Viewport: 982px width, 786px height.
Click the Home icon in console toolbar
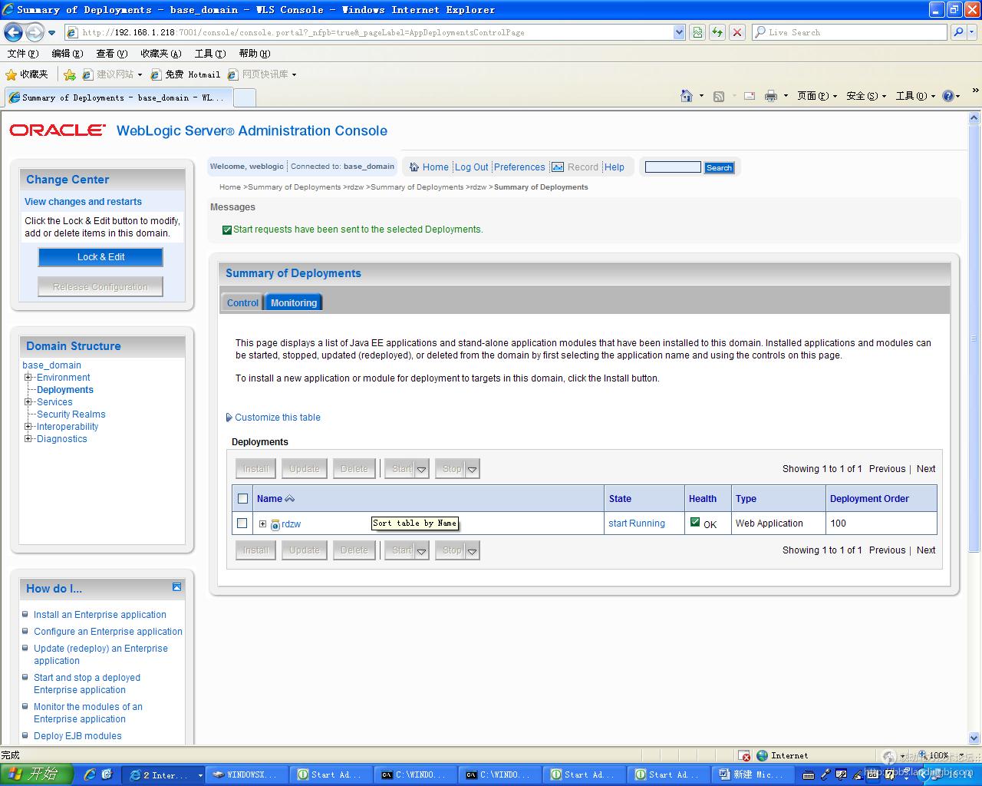414,167
